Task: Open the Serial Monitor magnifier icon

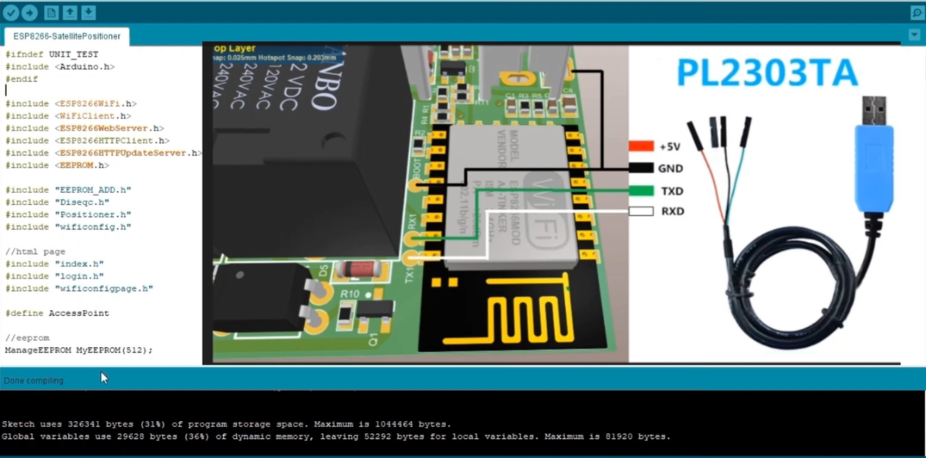Action: [916, 13]
